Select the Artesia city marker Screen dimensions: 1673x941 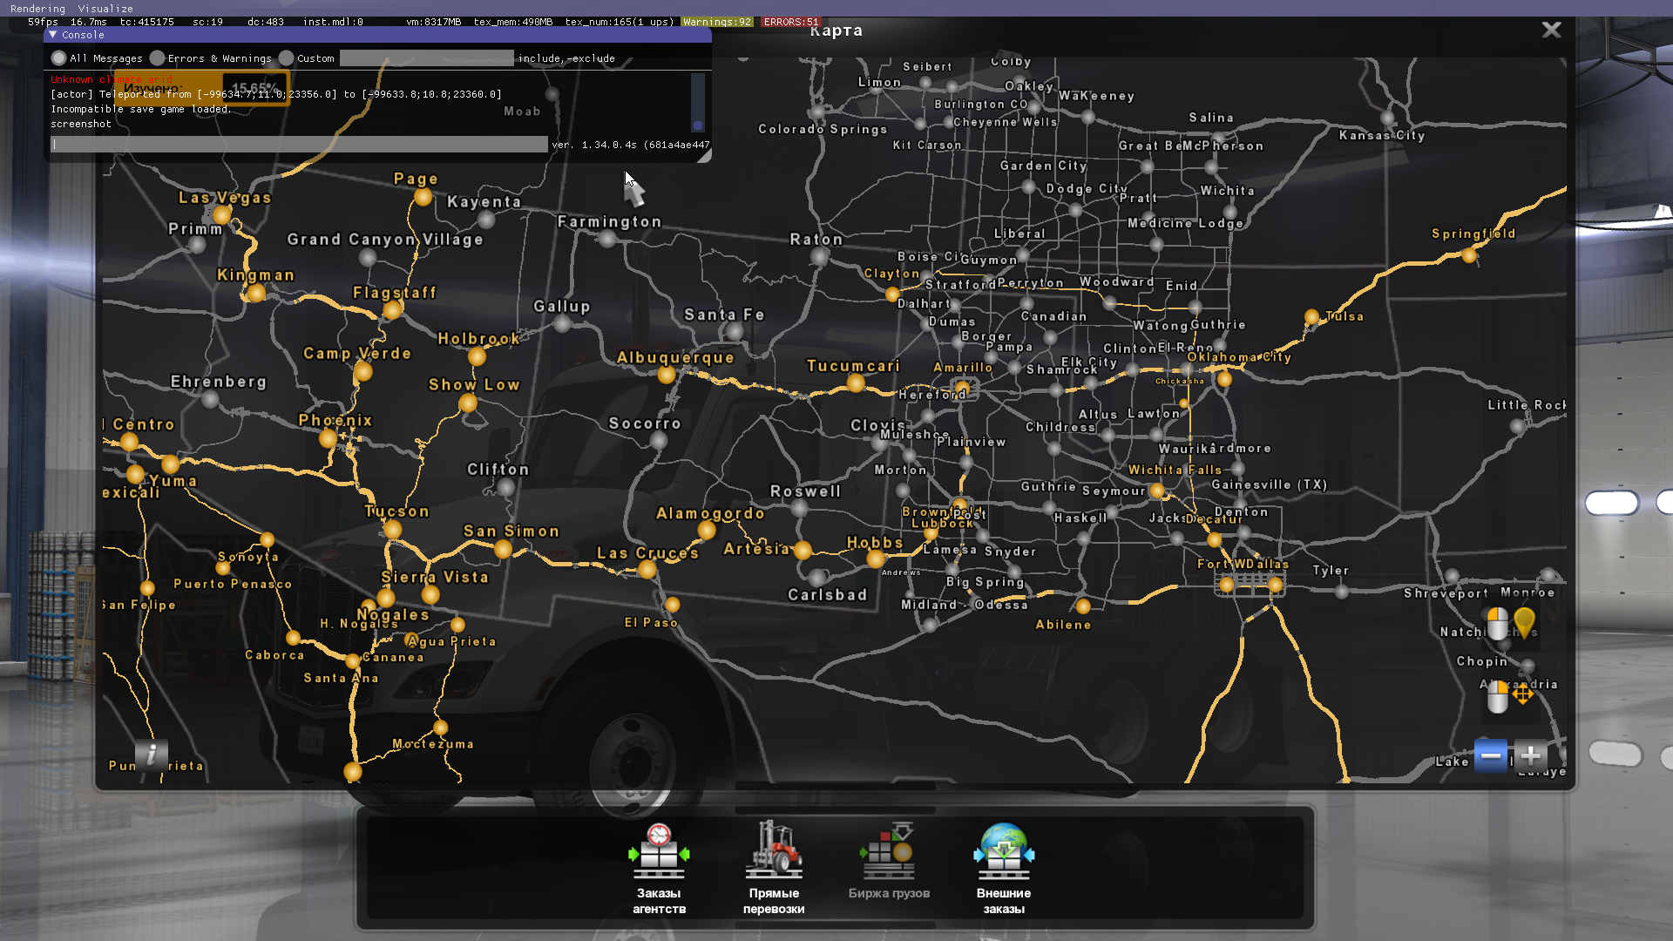pos(803,550)
